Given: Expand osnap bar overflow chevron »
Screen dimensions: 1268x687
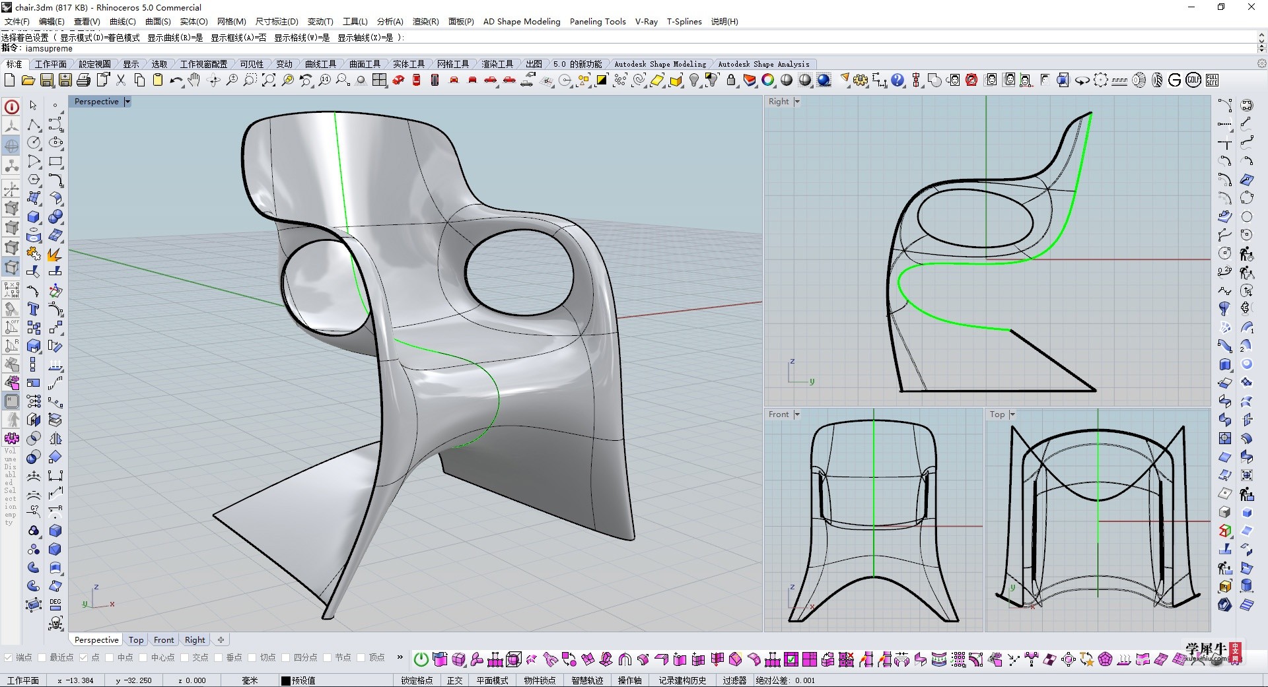Looking at the screenshot, I should point(400,657).
